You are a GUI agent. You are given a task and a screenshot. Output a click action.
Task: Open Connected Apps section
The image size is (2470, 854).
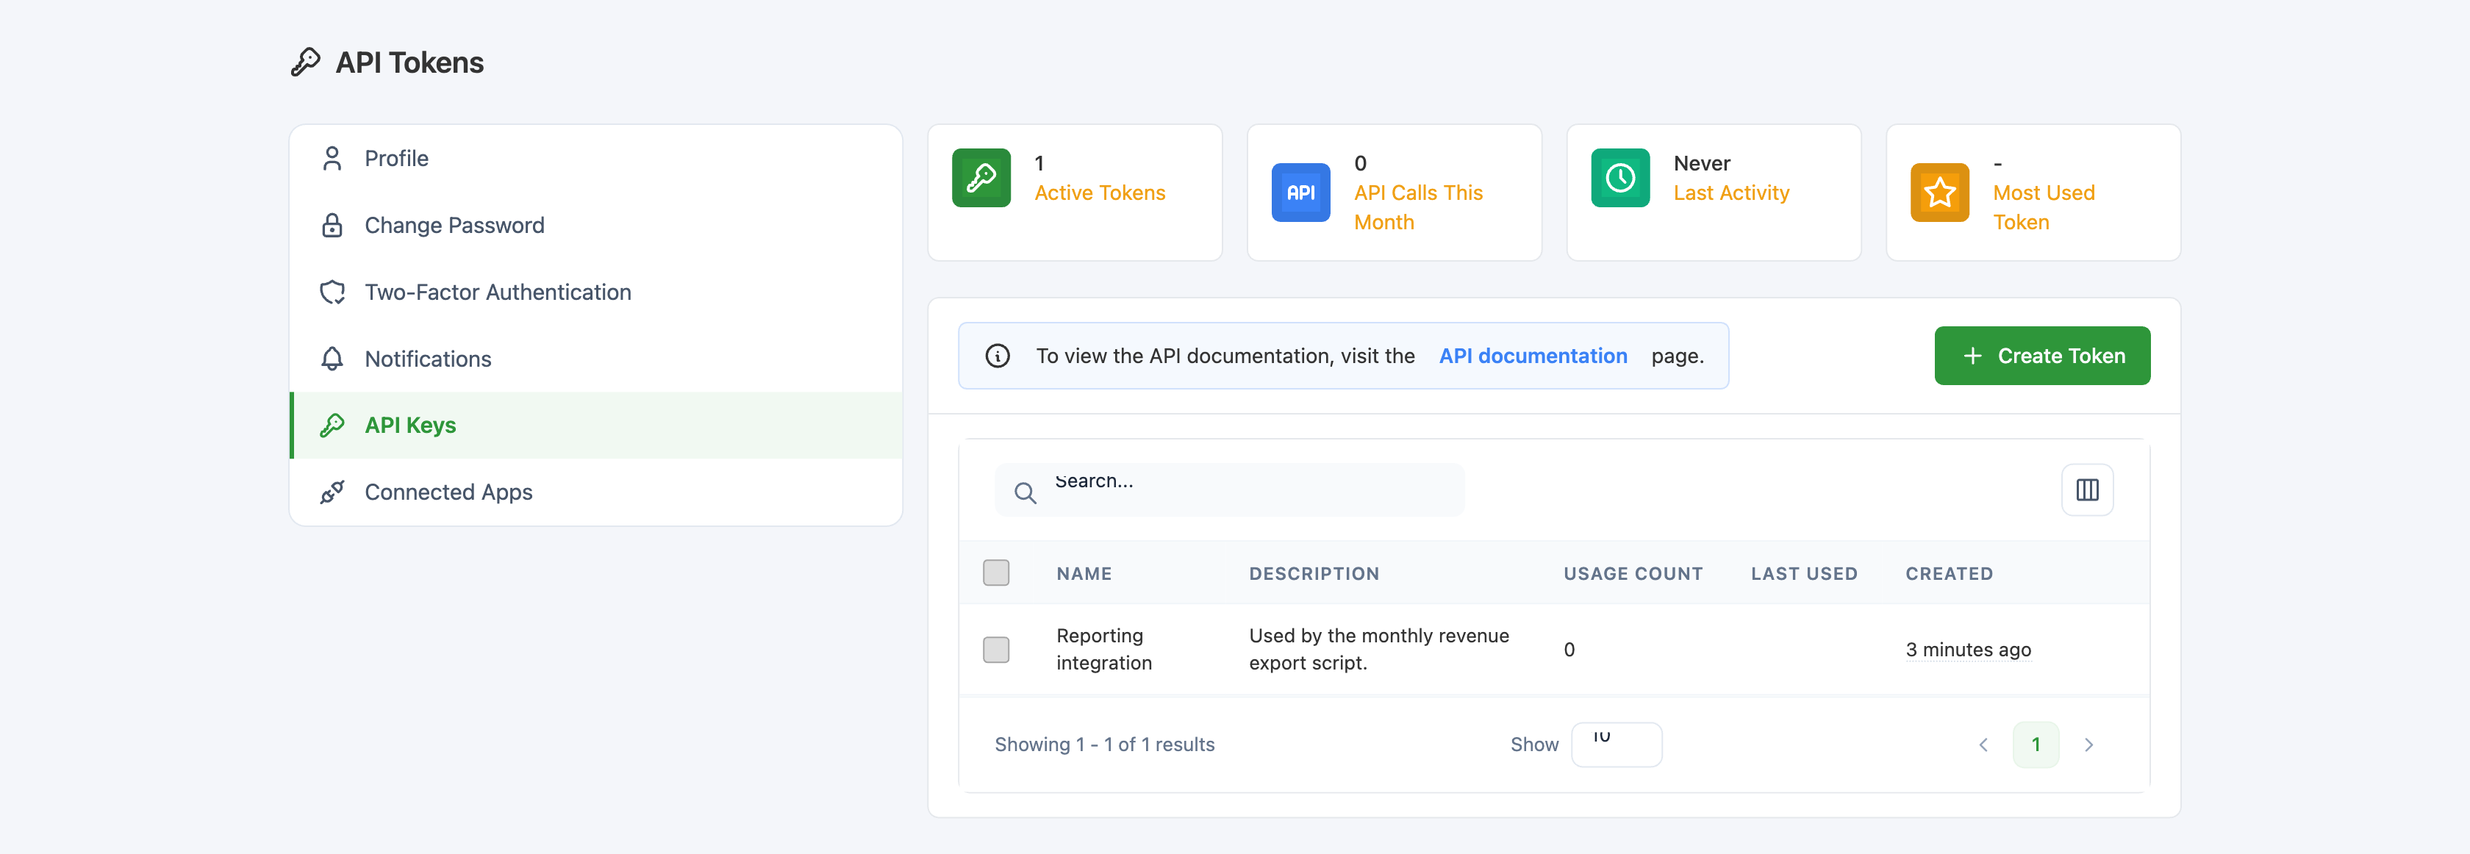point(595,492)
